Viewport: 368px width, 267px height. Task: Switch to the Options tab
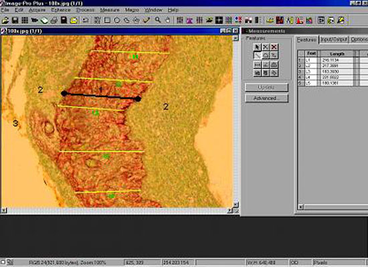(359, 39)
